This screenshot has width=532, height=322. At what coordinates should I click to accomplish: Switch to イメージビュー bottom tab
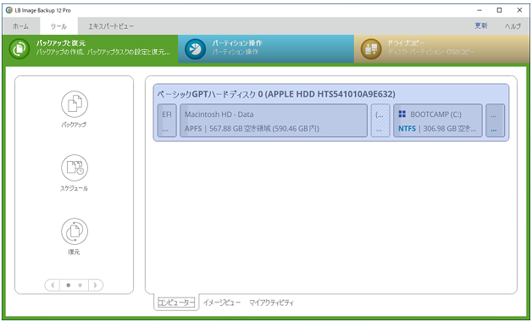[222, 303]
